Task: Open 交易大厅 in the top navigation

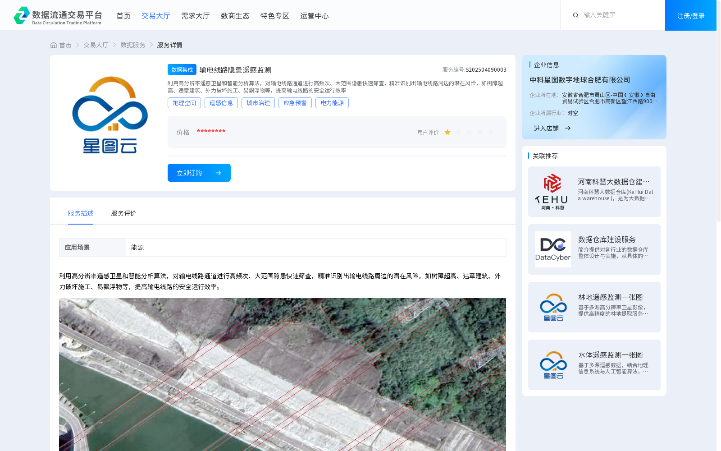Action: [x=156, y=16]
